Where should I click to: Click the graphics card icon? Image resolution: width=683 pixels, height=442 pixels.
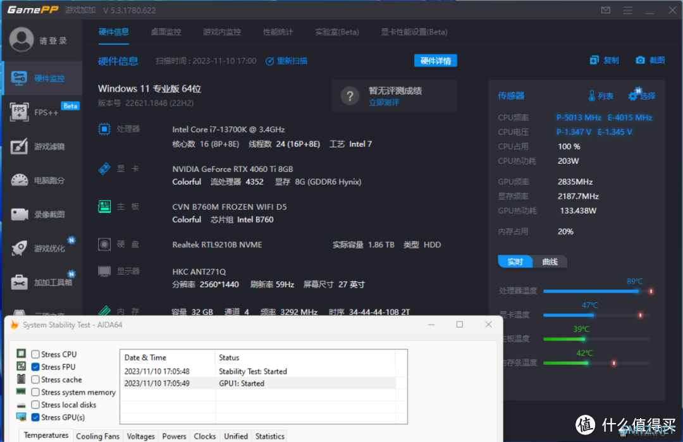pos(104,169)
